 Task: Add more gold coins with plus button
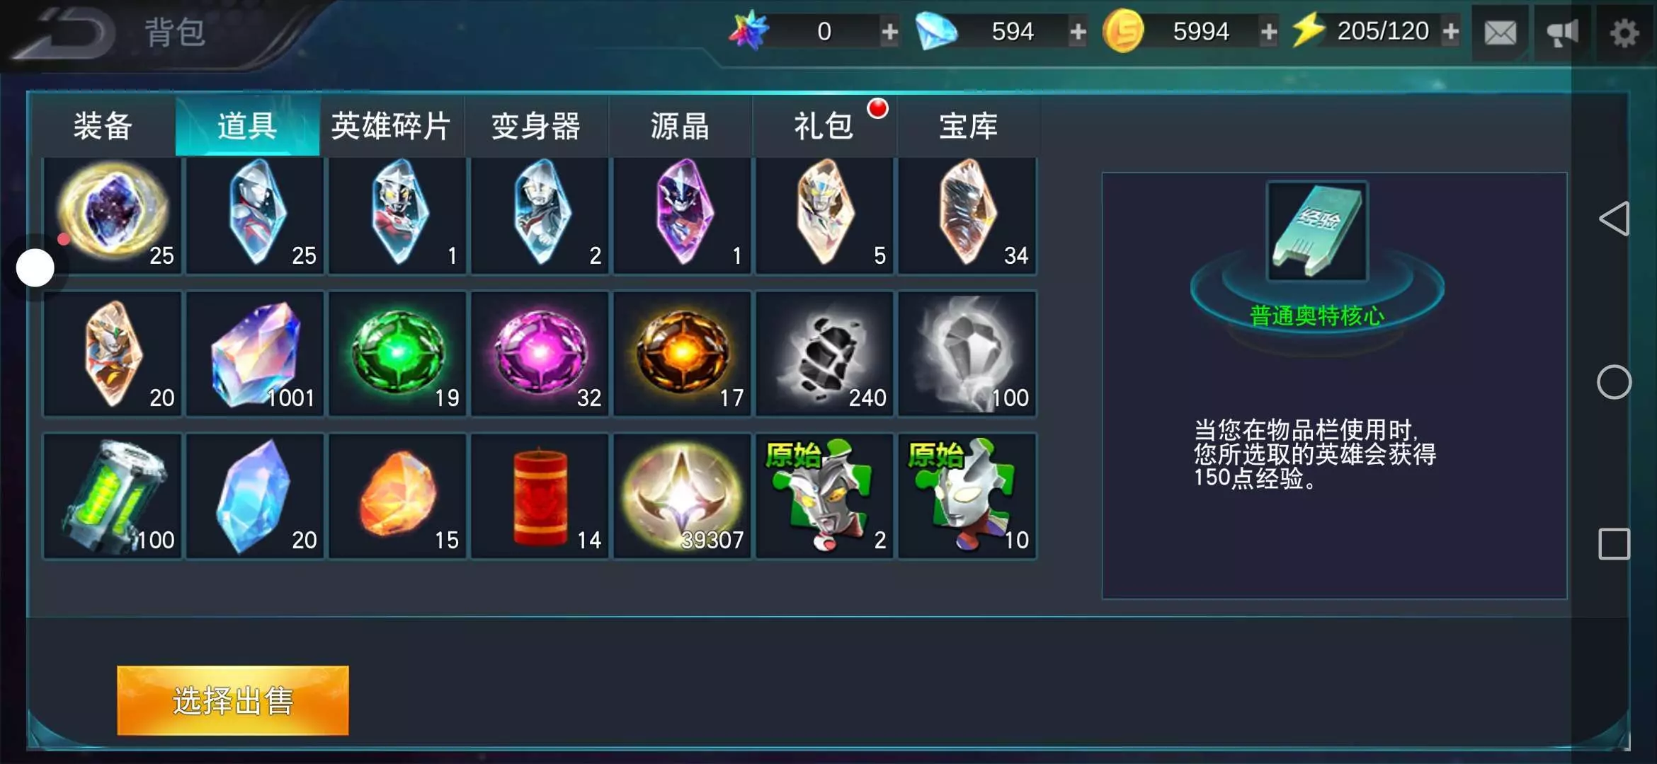click(x=1269, y=32)
